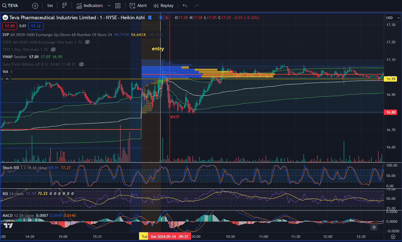The width and height of the screenshot is (402, 242).
Task: Select the MACD 12 26 close legend
Action: [x=18, y=215]
